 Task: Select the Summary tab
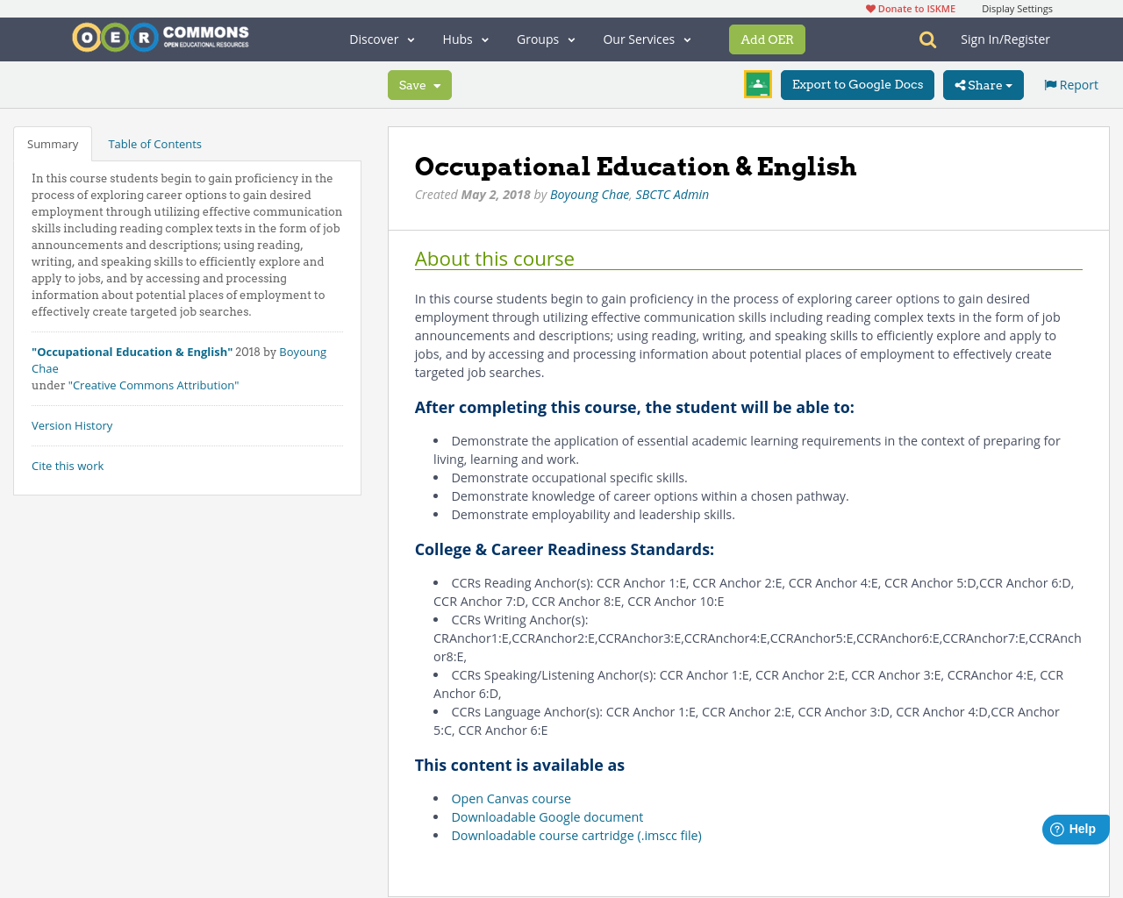[52, 142]
